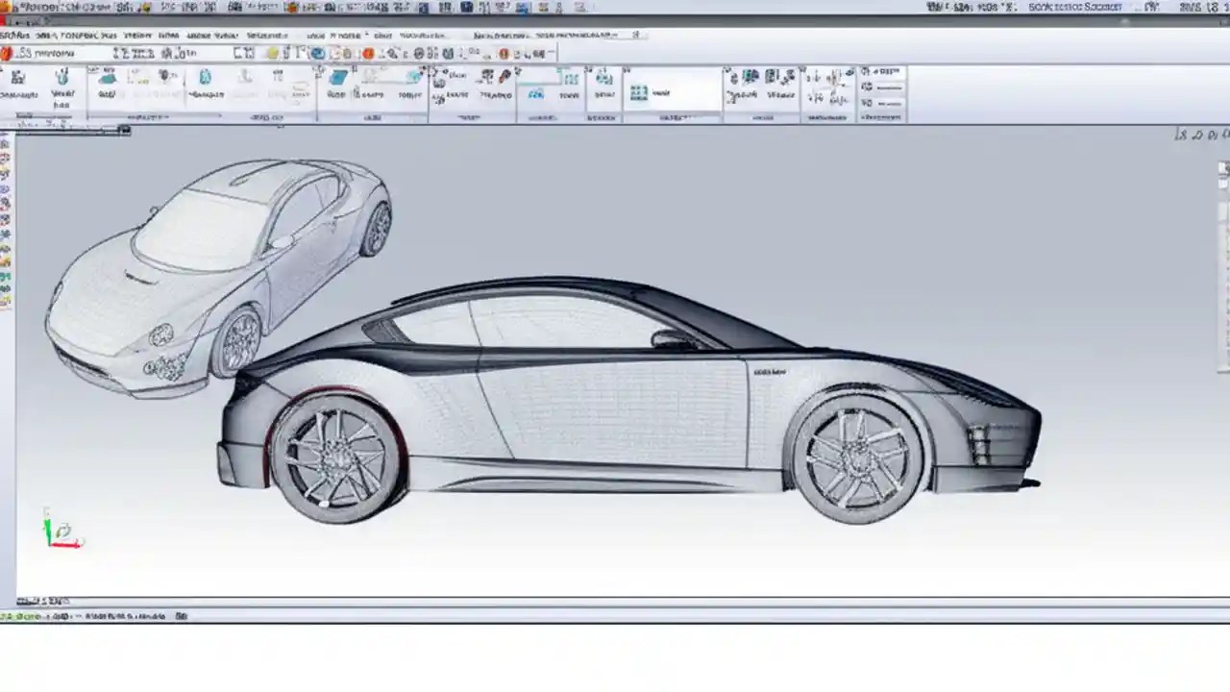Open the leftmost menu in the menu bar
1230x692 pixels.
pyautogui.click(x=12, y=36)
